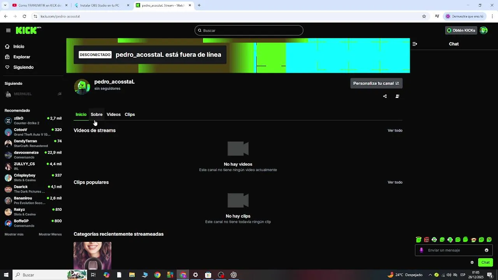This screenshot has height=280, width=498.
Task: Open the recently streamed category thumbnail
Action: [92, 255]
